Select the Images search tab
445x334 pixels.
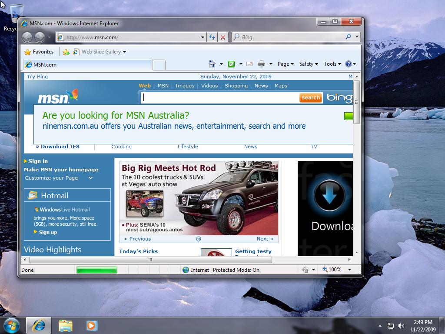[x=185, y=86]
